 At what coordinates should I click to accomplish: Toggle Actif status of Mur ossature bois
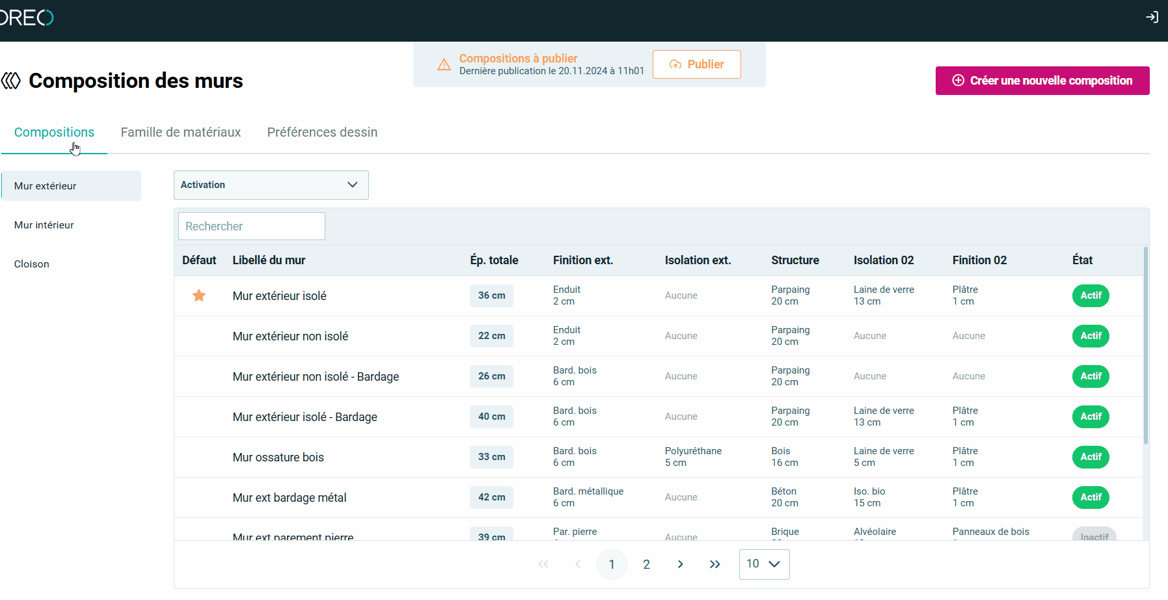click(x=1091, y=457)
